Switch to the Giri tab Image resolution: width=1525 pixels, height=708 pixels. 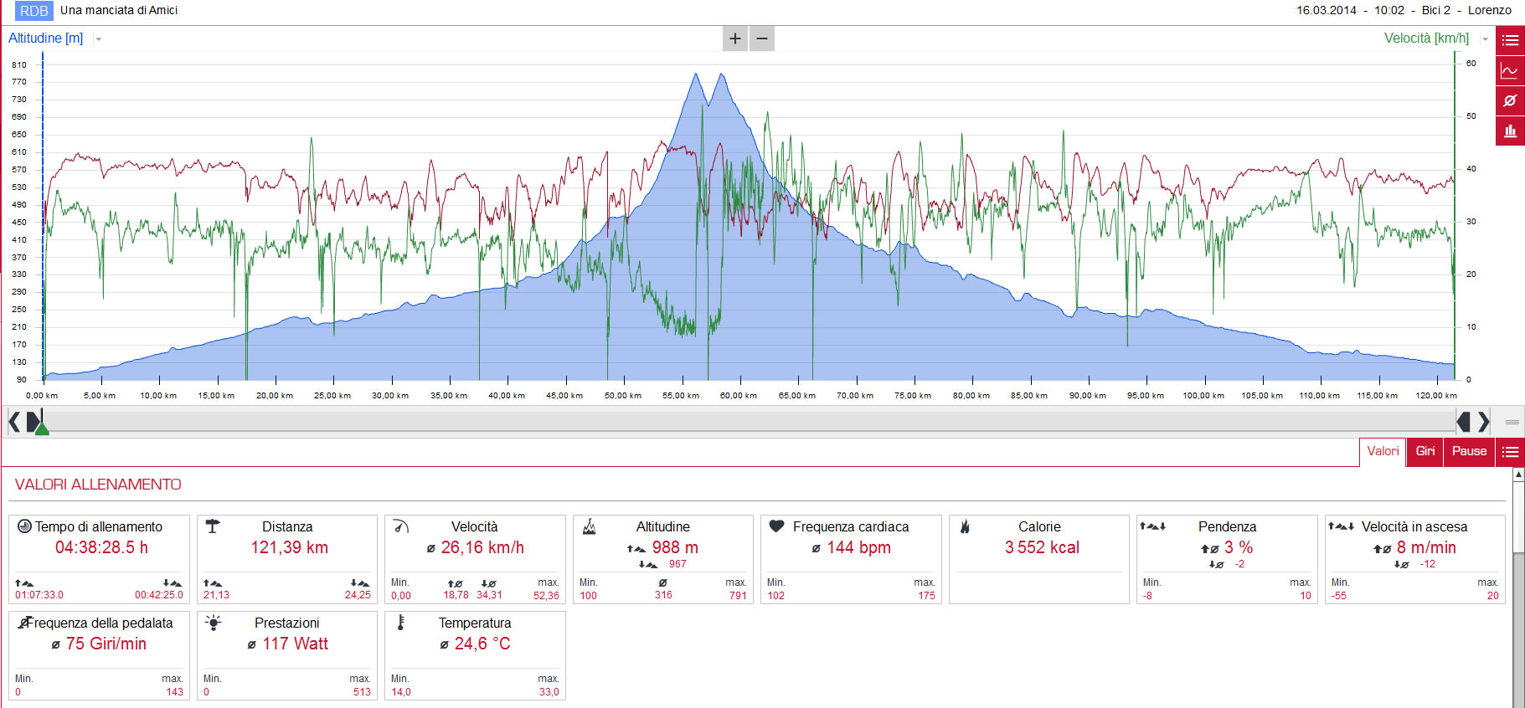click(1425, 451)
